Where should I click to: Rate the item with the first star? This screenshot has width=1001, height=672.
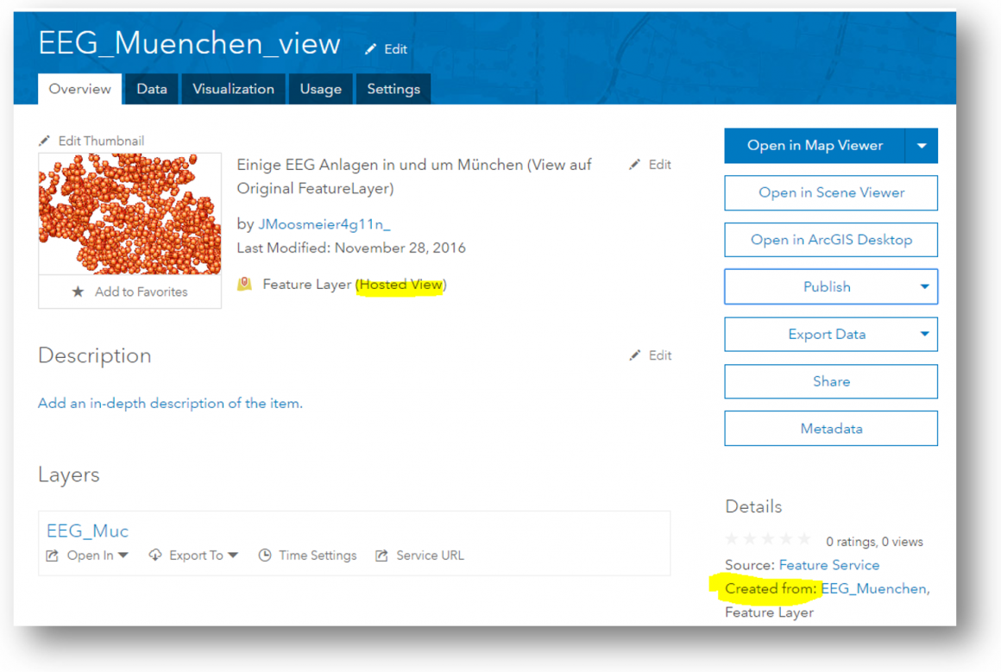[x=733, y=539]
